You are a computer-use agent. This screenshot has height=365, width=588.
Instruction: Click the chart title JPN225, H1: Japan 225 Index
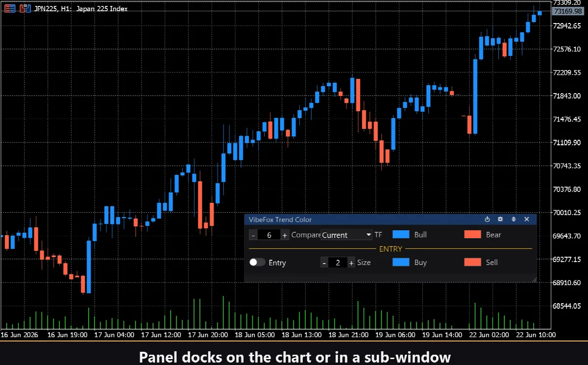81,9
